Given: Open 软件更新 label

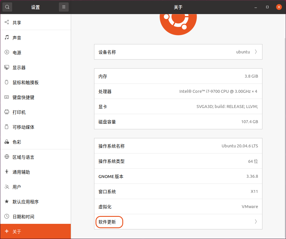Looking at the screenshot, I should click(x=107, y=222).
